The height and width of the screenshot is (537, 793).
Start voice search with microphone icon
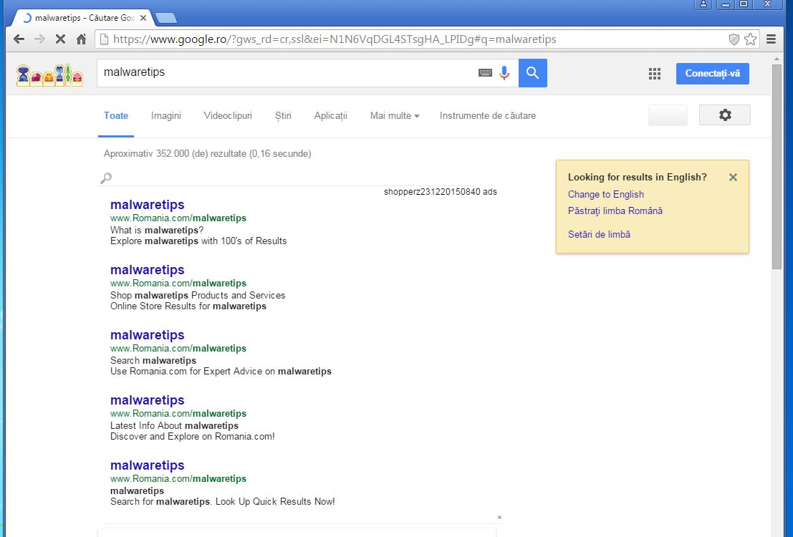pos(504,73)
